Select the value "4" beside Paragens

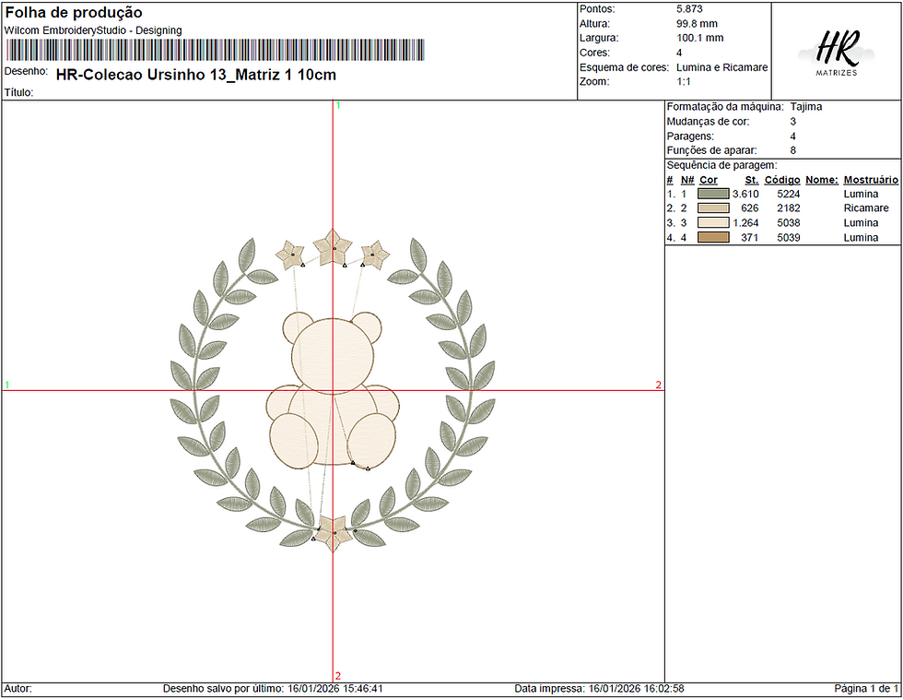pyautogui.click(x=793, y=136)
